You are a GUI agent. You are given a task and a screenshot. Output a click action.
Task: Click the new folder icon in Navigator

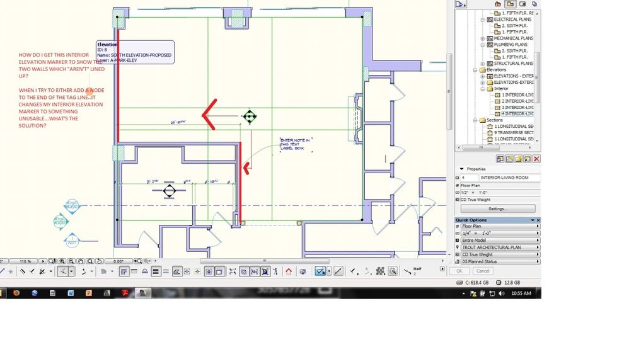(x=518, y=159)
